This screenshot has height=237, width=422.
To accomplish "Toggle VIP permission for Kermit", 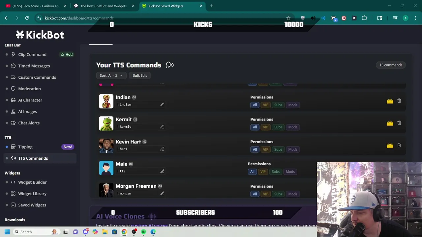I will [265, 127].
